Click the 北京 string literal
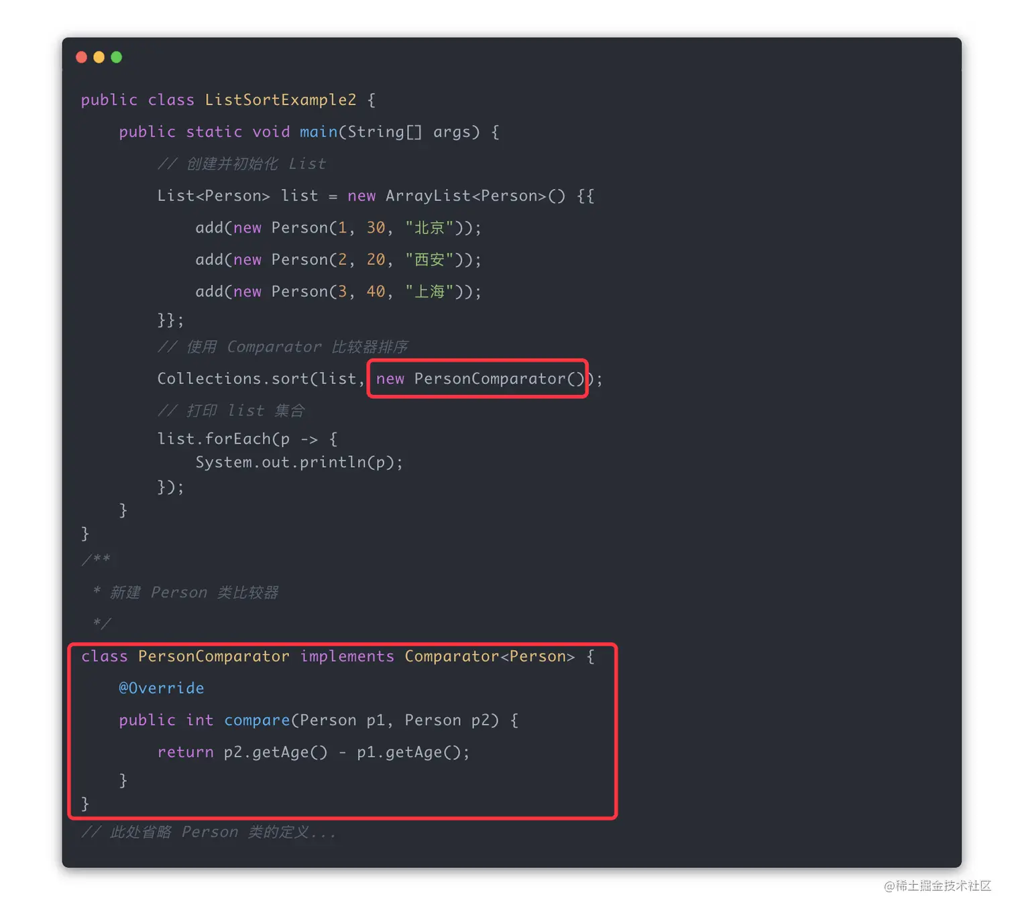 (429, 228)
